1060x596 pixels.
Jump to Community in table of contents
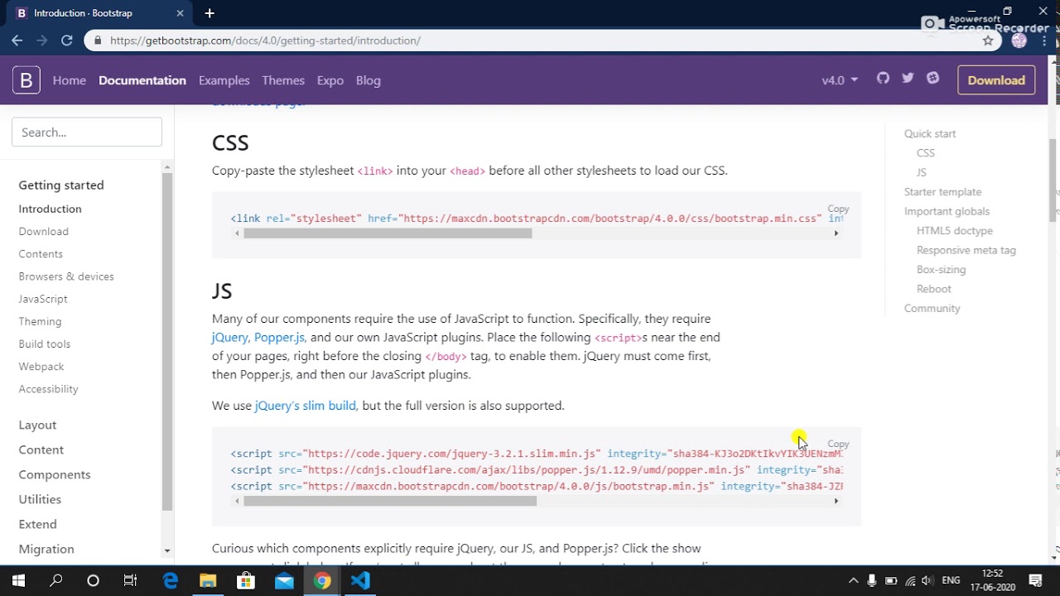click(932, 309)
